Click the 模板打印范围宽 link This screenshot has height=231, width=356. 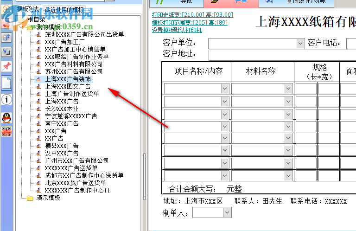[x=190, y=22]
